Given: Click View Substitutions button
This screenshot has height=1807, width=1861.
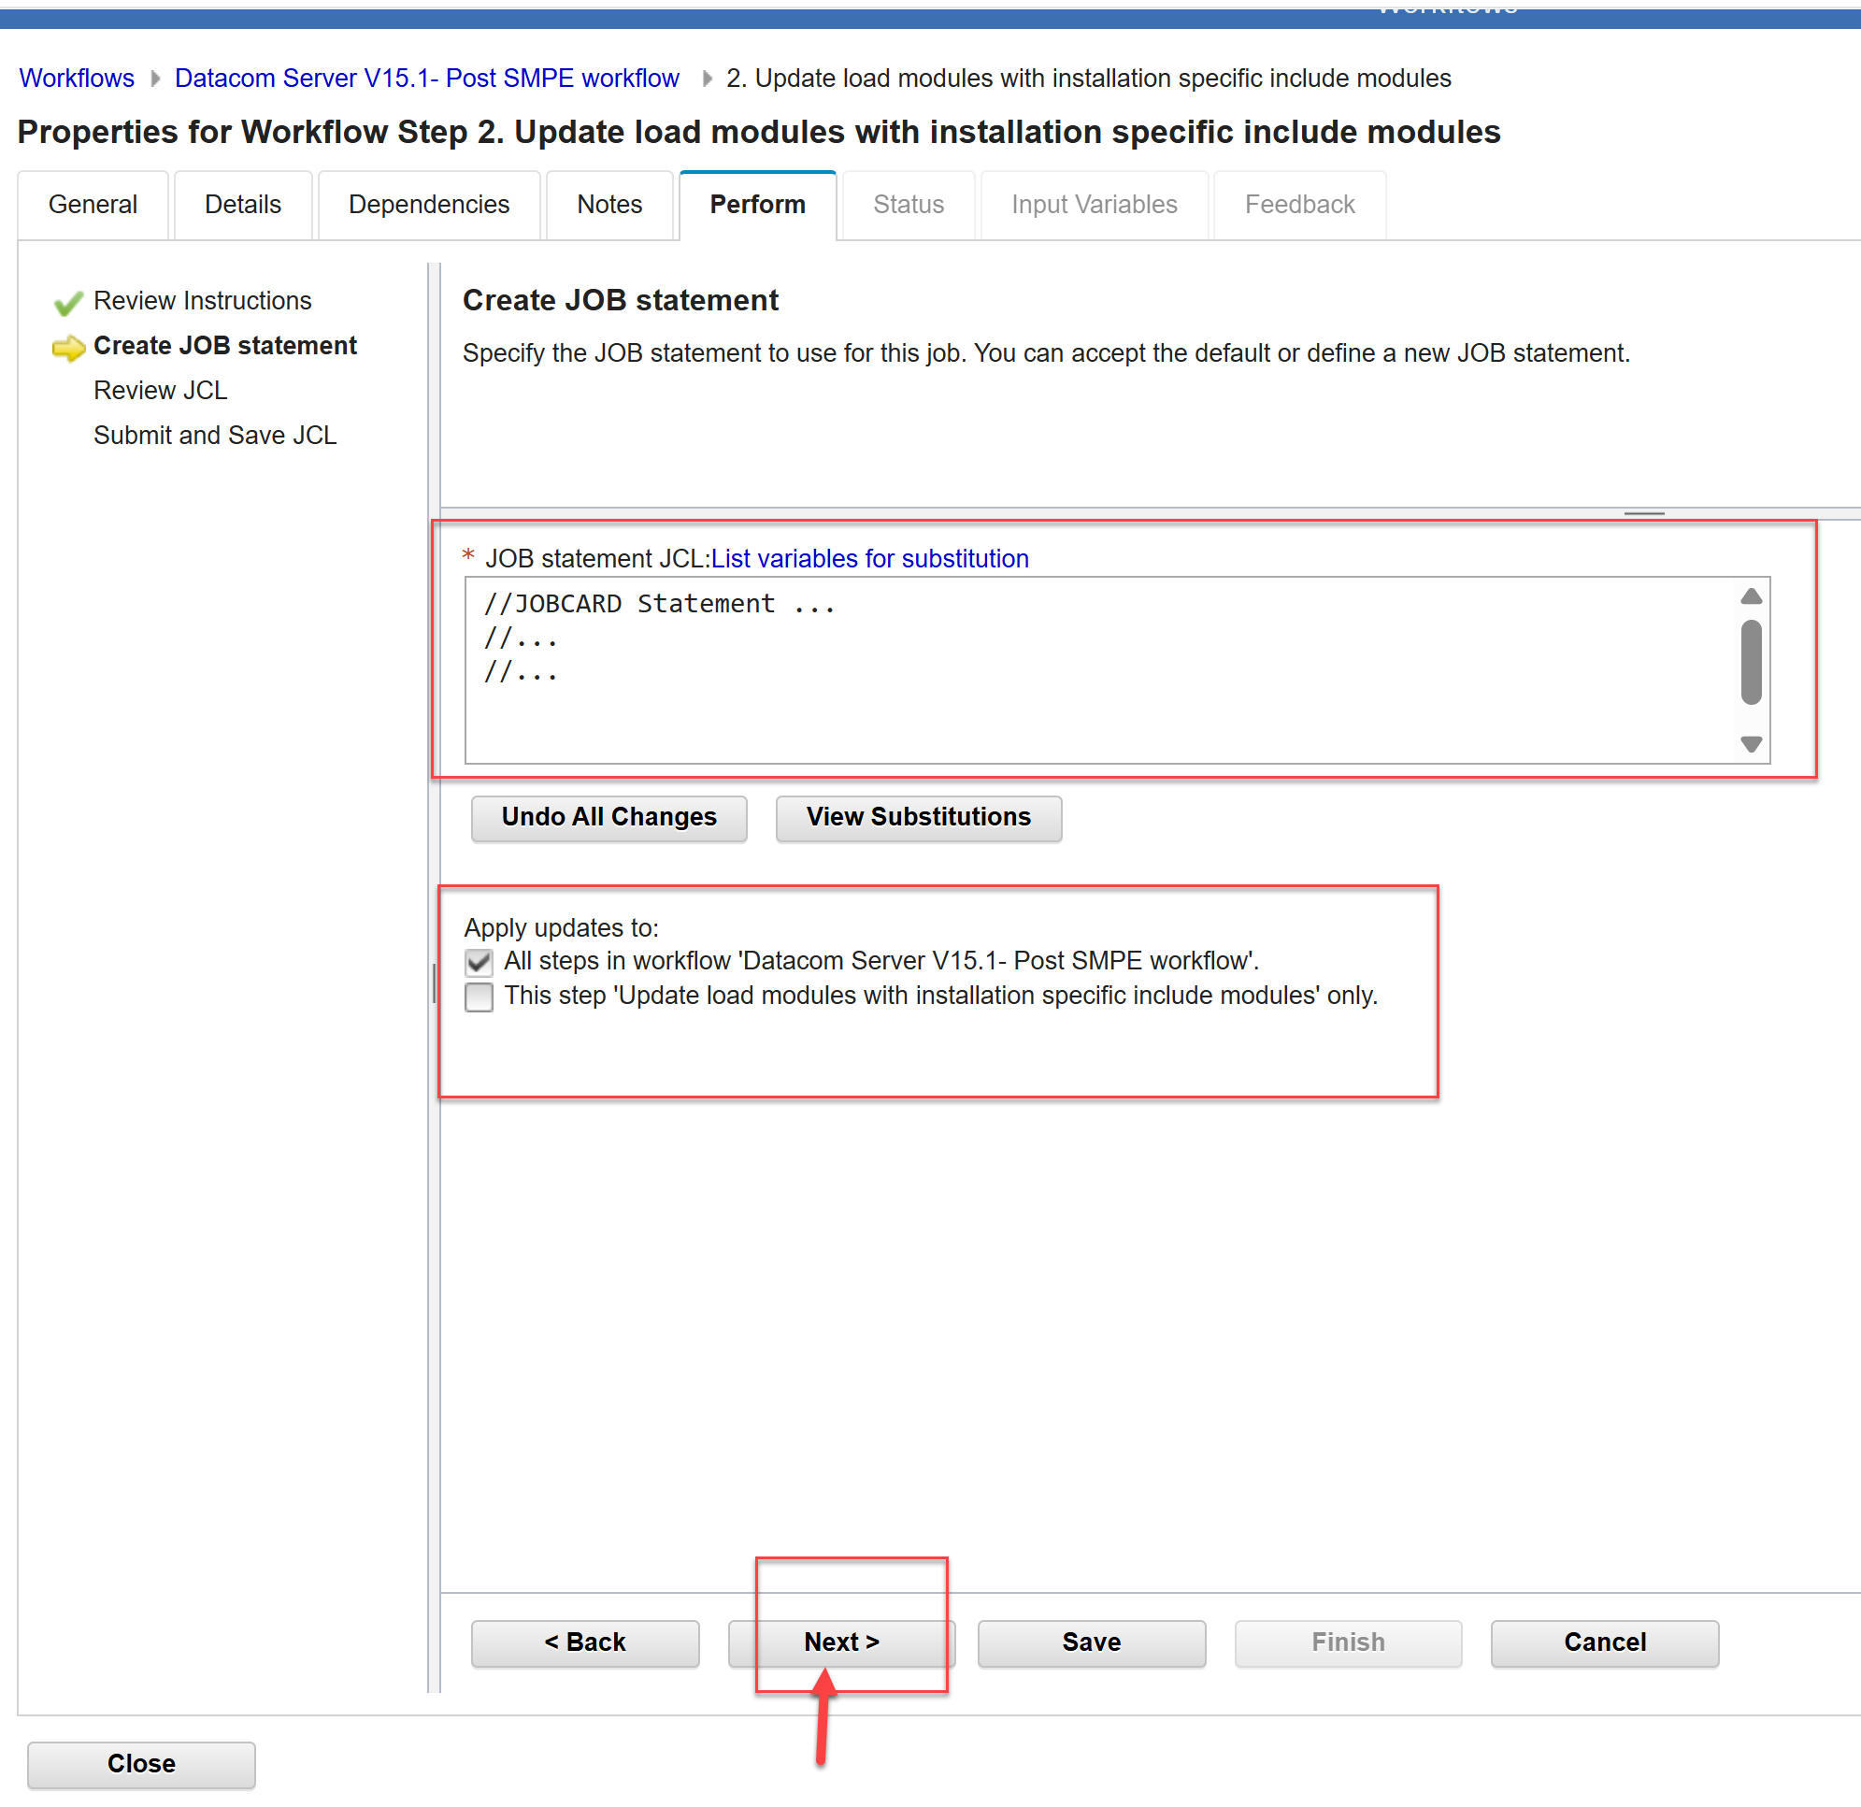Looking at the screenshot, I should click(917, 817).
